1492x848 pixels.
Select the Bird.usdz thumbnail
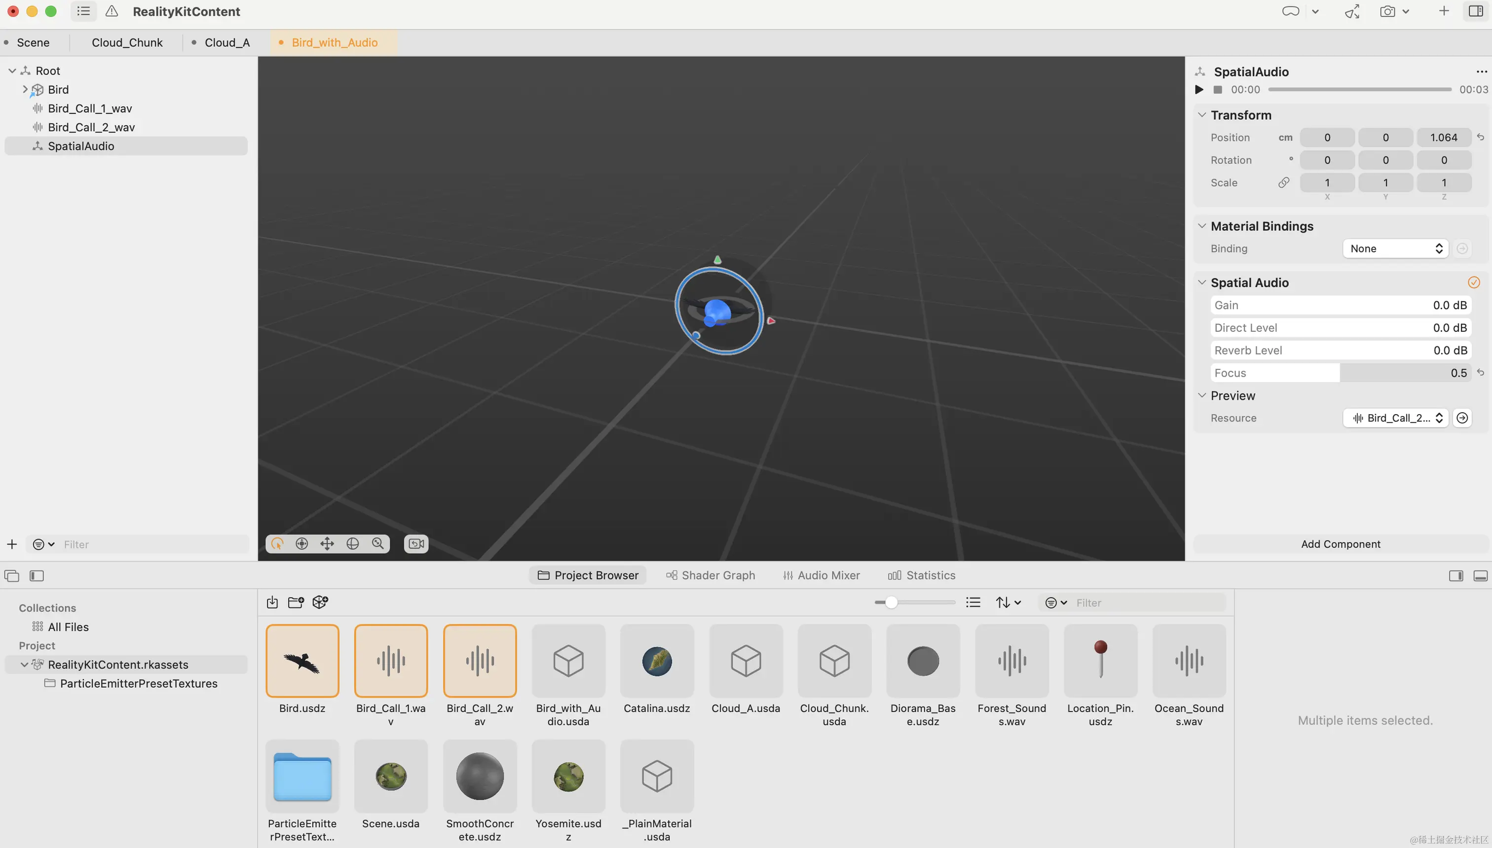302,661
